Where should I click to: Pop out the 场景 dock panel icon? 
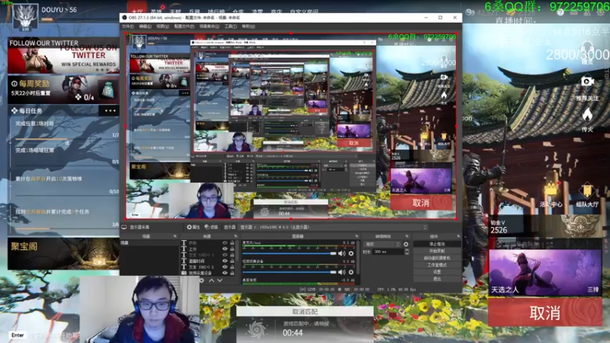tap(175, 236)
